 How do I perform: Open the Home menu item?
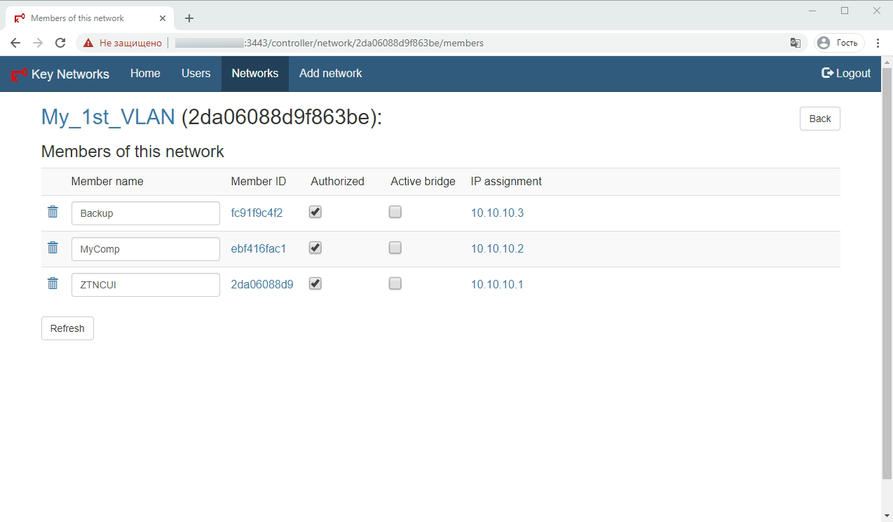click(x=145, y=74)
